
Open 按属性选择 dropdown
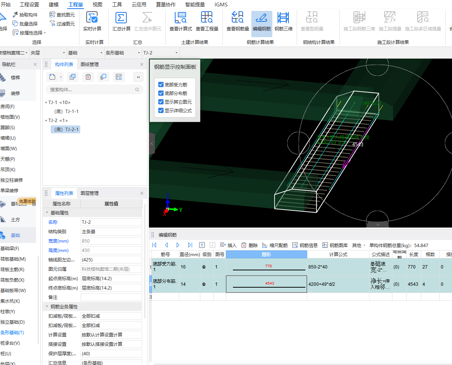(x=29, y=33)
